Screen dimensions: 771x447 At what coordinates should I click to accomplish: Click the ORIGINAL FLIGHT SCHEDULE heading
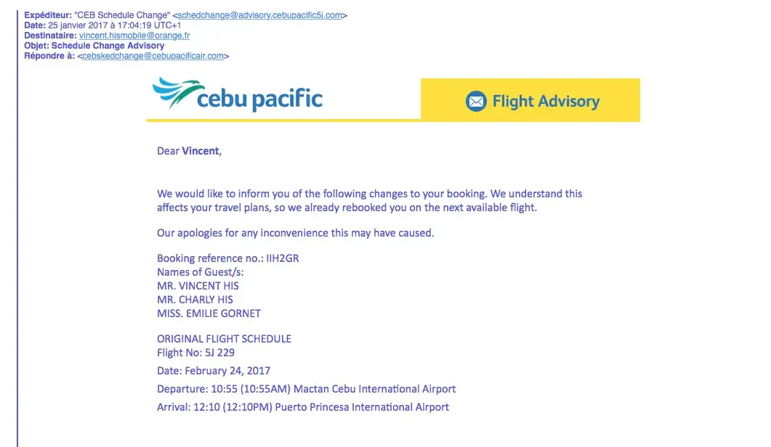(224, 339)
